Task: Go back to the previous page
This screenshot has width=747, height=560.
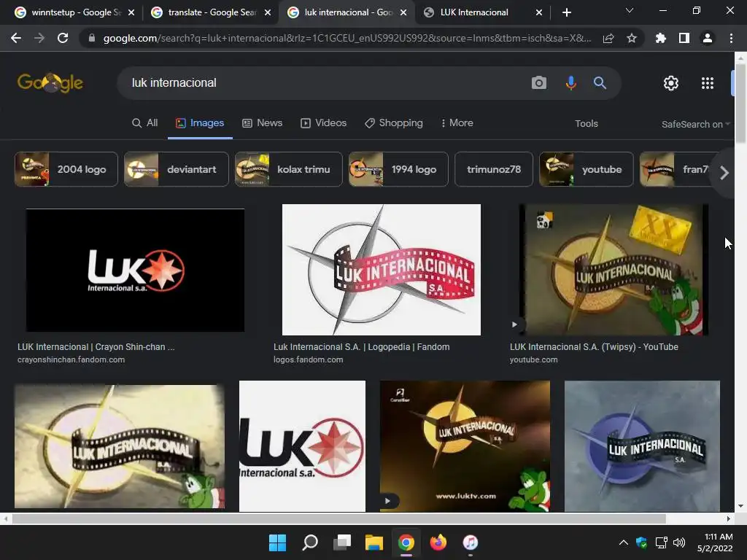Action: 16,38
